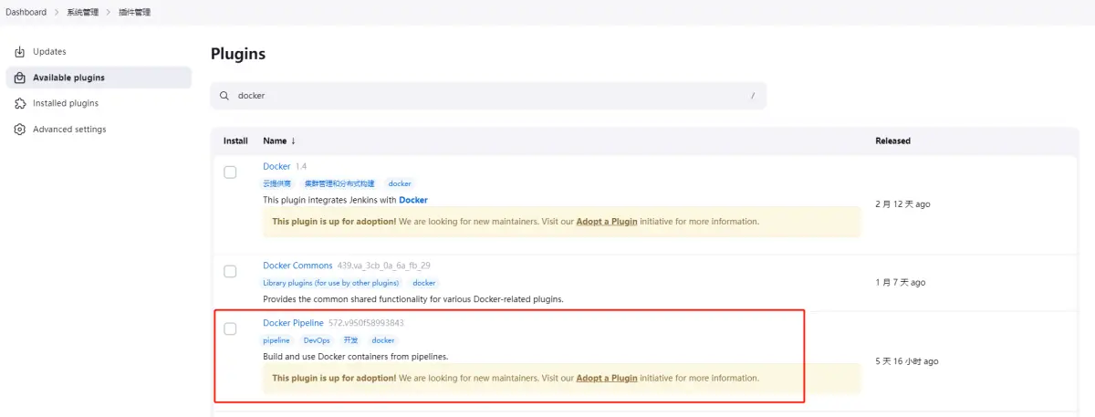1095x417 pixels.
Task: Click the 开发 tag
Action: (x=351, y=340)
